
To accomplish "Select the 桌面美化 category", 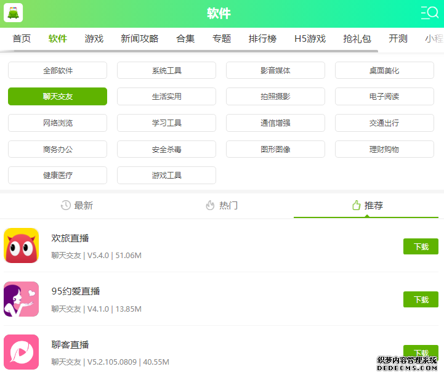I will (384, 70).
